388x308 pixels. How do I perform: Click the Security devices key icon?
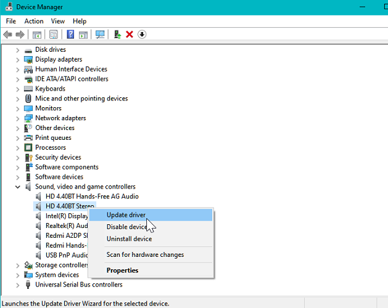(x=29, y=158)
